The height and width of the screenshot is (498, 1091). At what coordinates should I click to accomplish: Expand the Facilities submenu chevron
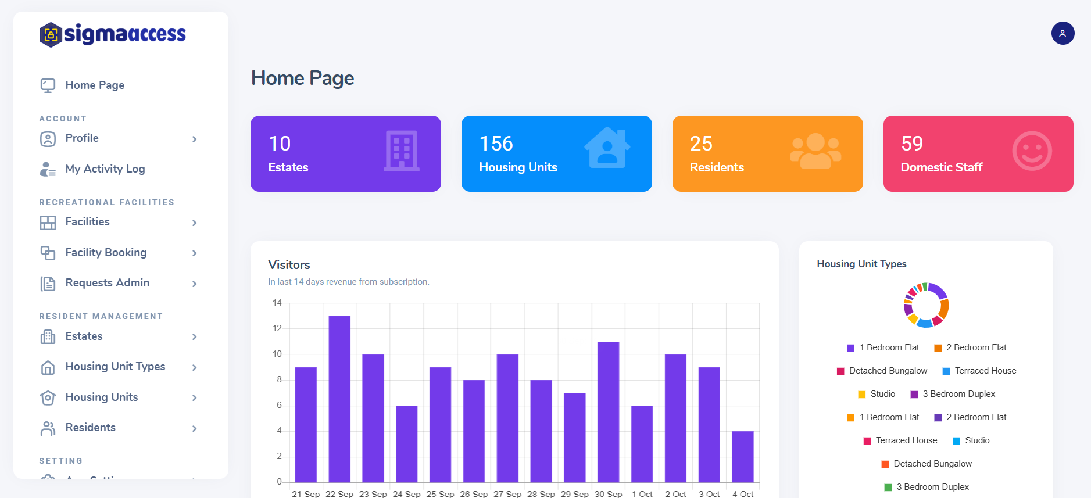pyautogui.click(x=195, y=223)
